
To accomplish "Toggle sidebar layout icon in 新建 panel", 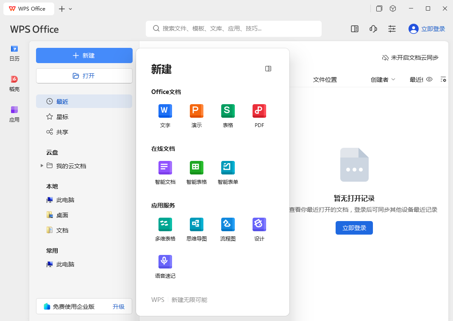I will point(268,69).
